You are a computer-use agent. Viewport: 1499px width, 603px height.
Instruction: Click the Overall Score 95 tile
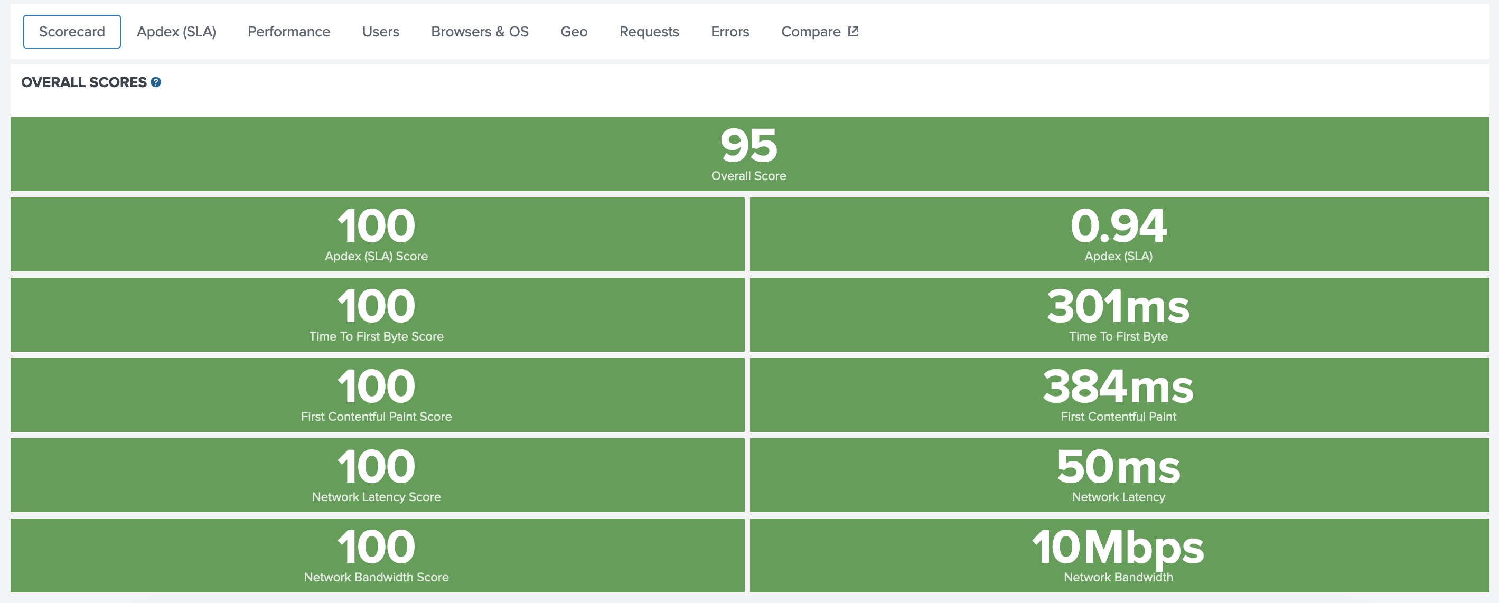click(x=749, y=154)
